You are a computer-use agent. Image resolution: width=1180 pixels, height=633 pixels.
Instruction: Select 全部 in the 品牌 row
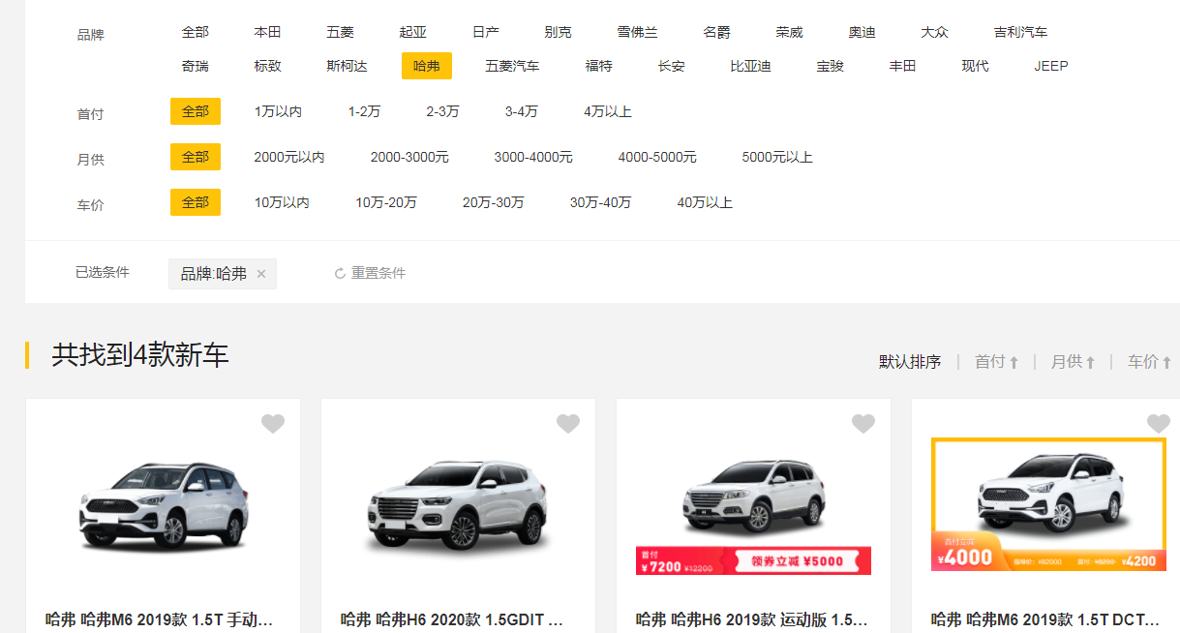click(x=195, y=32)
